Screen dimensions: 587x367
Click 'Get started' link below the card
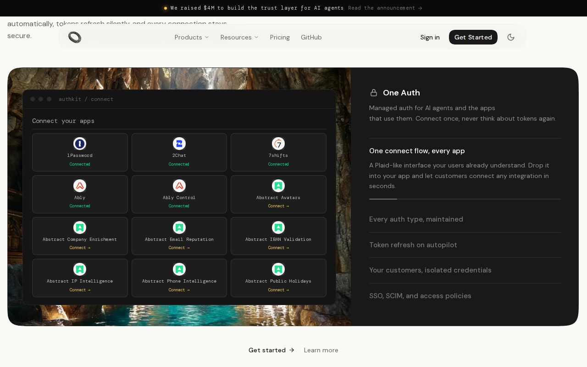click(271, 350)
